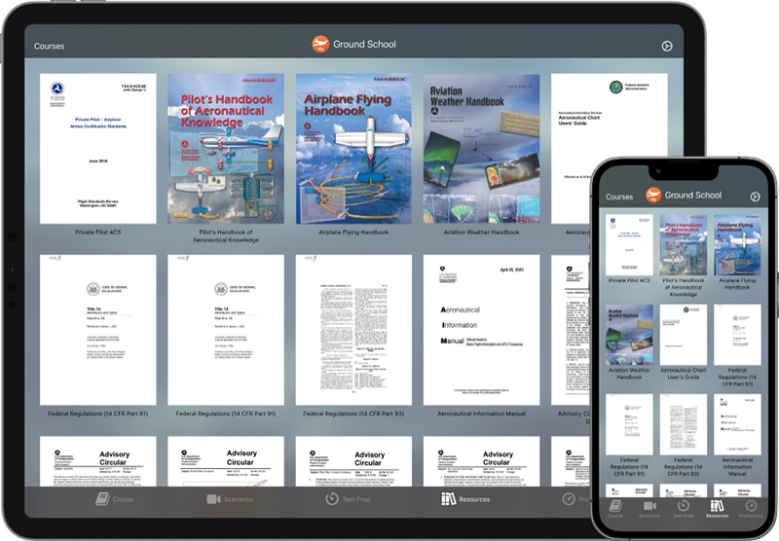Open 14 CFR Part 93 document on iPhone
The image size is (779, 541).
coord(684,425)
